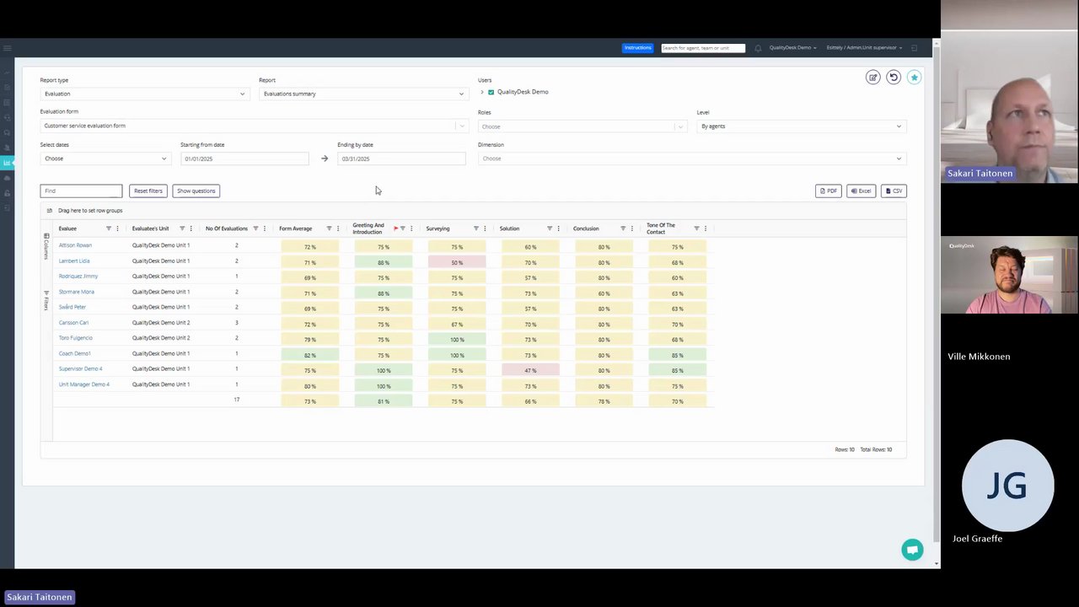Image resolution: width=1079 pixels, height=607 pixels.
Task: Click the logout icon in top bar
Action: click(x=915, y=48)
